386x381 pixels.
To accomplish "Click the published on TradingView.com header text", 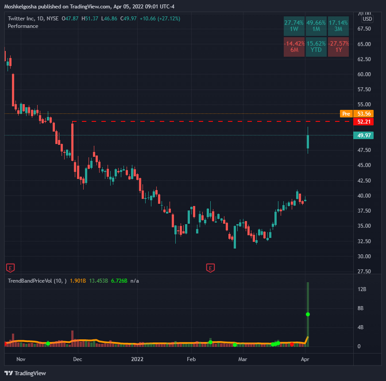I will (x=74, y=7).
